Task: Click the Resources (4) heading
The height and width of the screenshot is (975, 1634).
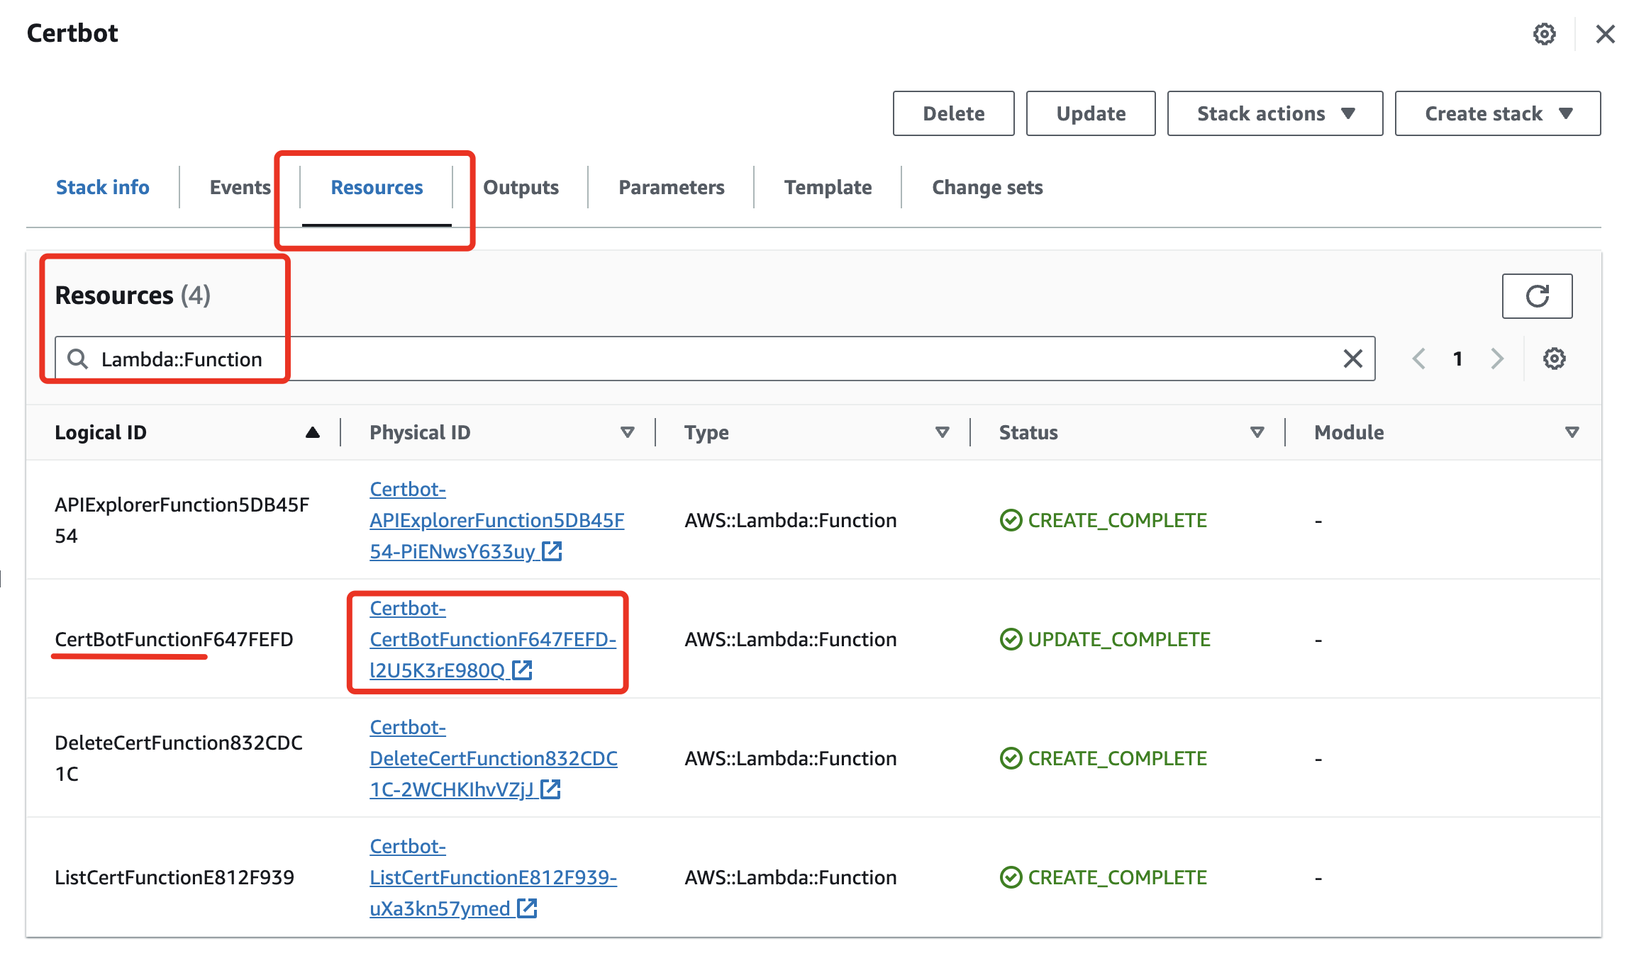Action: [133, 295]
